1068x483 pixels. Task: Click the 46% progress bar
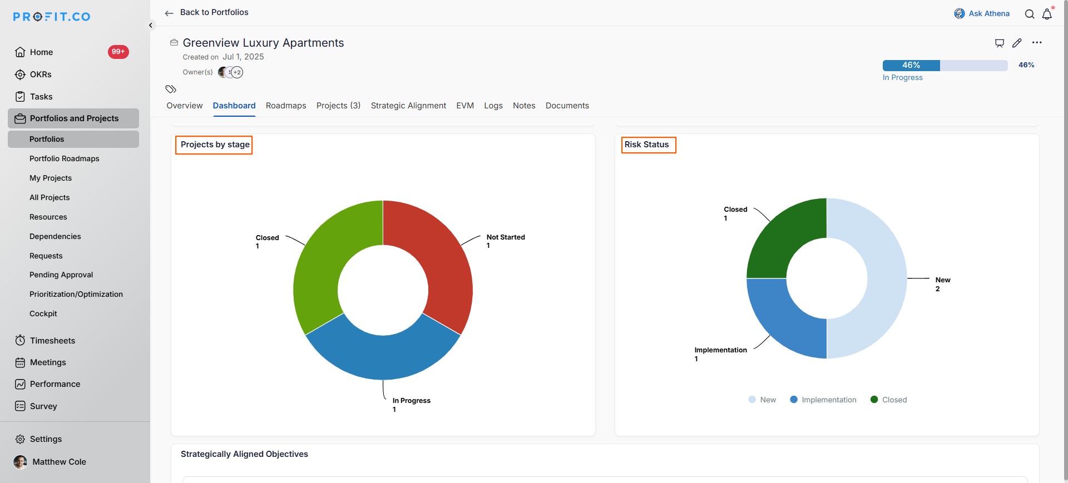point(945,66)
